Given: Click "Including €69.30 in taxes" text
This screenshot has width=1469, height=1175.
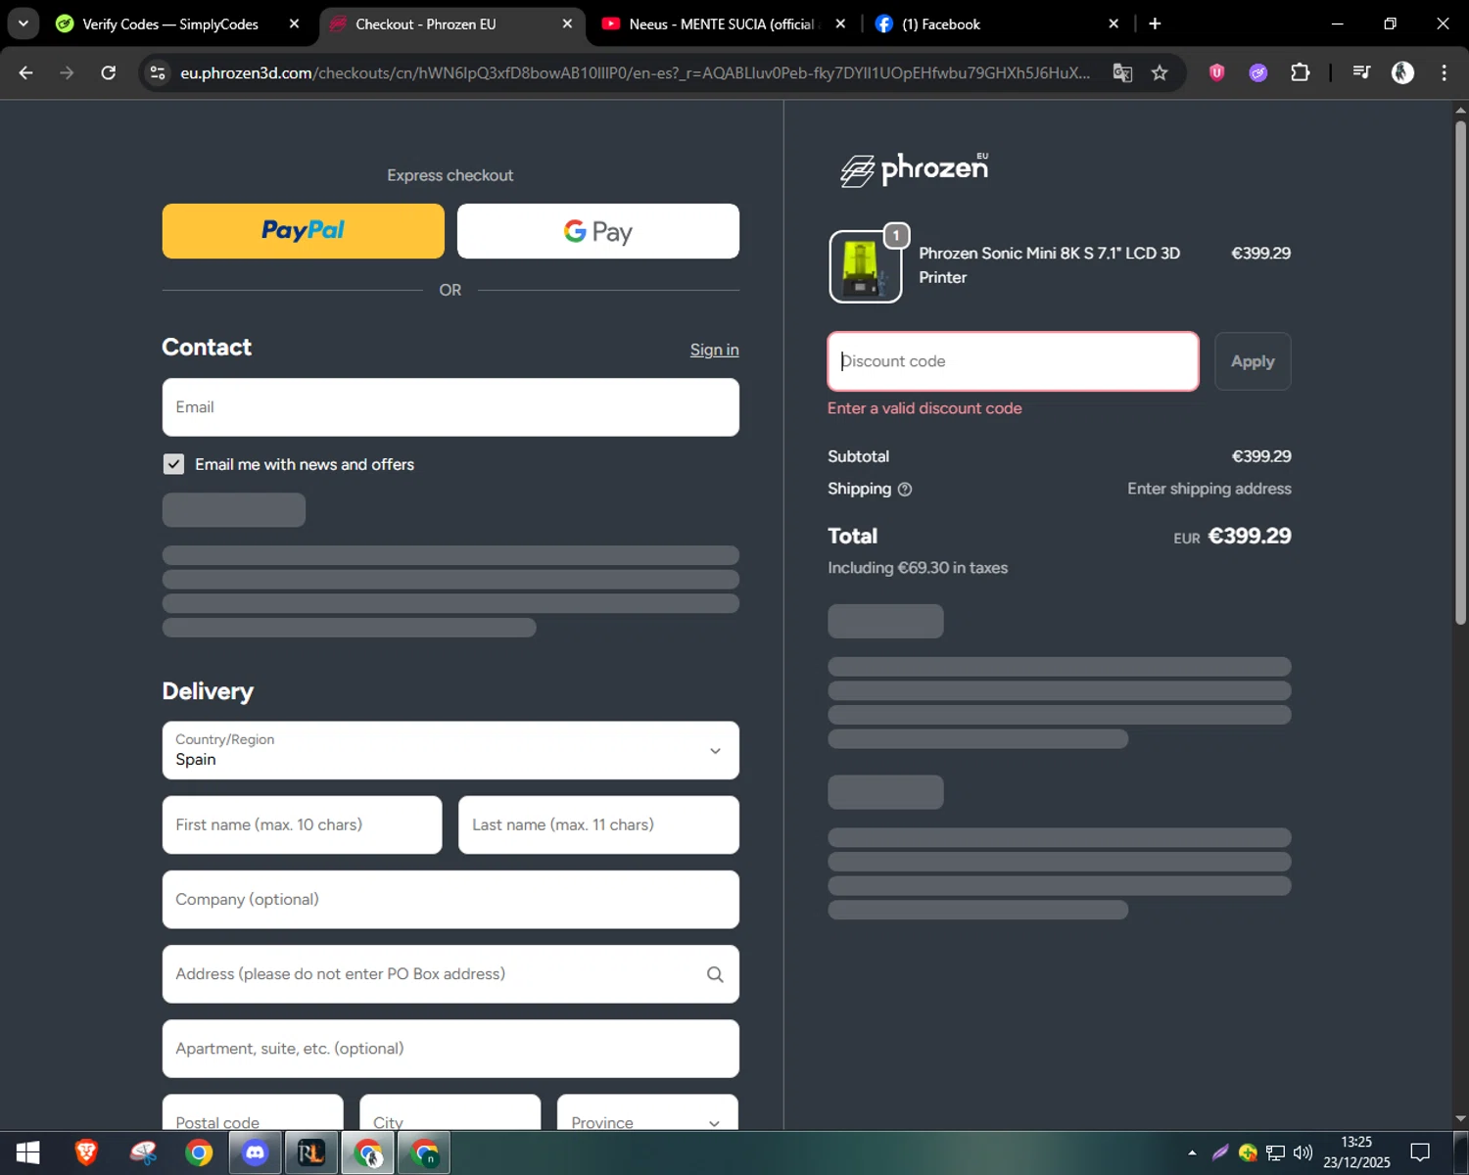Looking at the screenshot, I should [x=918, y=568].
